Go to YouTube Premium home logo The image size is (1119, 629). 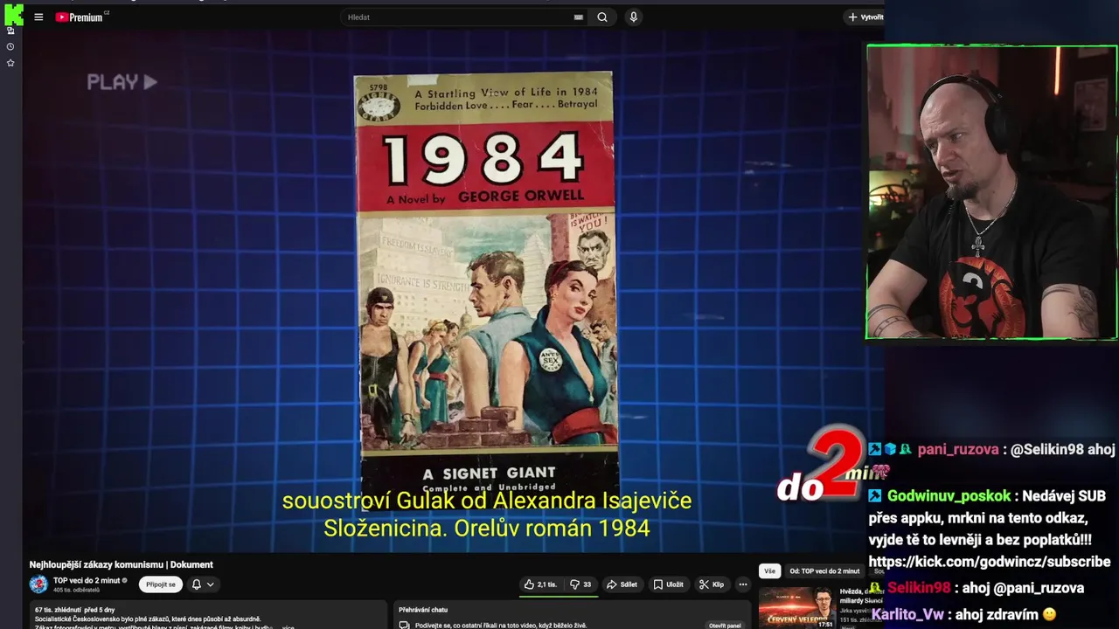pos(81,17)
